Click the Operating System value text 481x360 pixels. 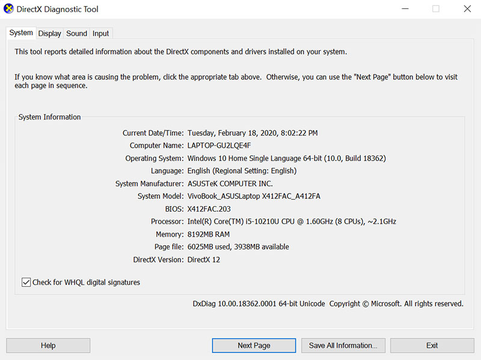286,158
